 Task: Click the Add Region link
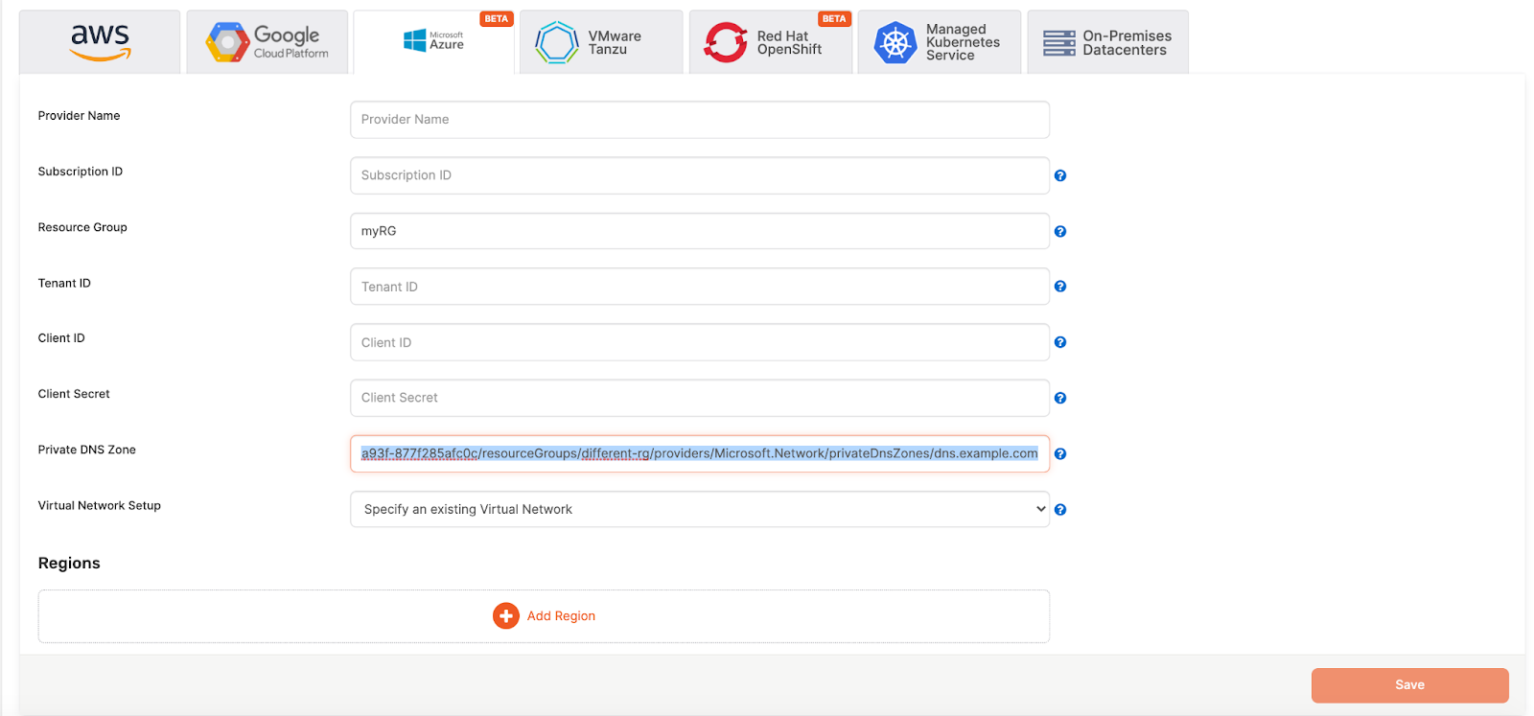(561, 616)
